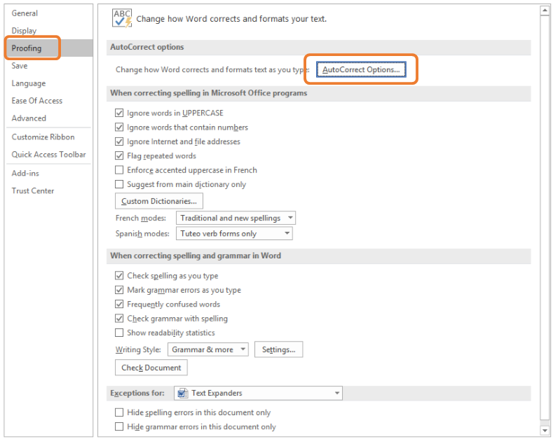Open the Customize Ribbon section
This screenshot has height=439, width=553.
[43, 137]
